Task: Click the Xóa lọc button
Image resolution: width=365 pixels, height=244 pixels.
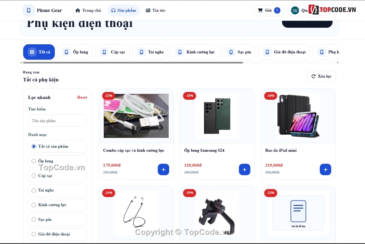Action: point(321,76)
